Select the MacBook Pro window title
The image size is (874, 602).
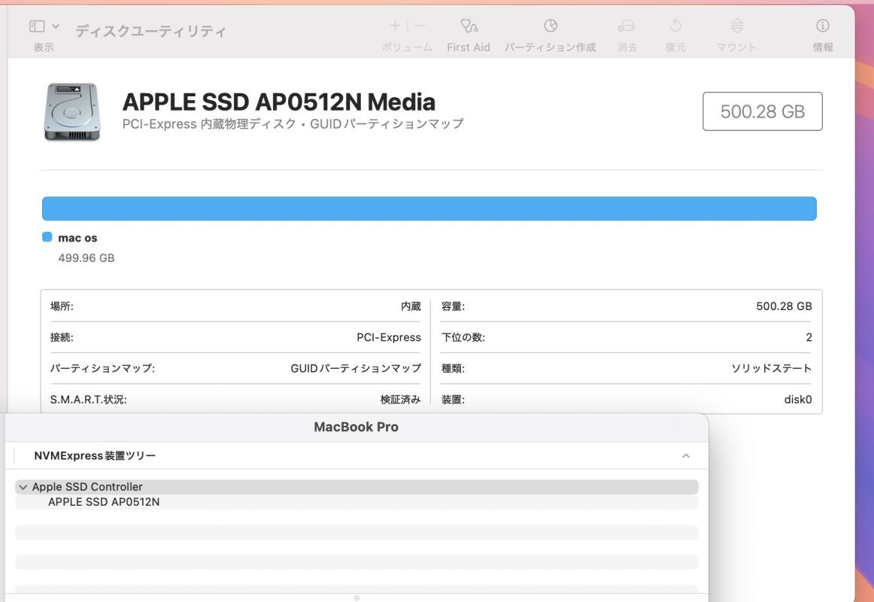pos(357,427)
